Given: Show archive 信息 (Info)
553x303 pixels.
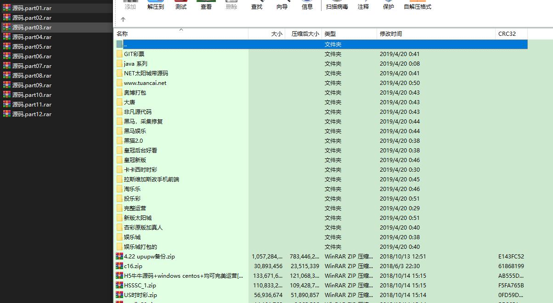Looking at the screenshot, I should (307, 5).
